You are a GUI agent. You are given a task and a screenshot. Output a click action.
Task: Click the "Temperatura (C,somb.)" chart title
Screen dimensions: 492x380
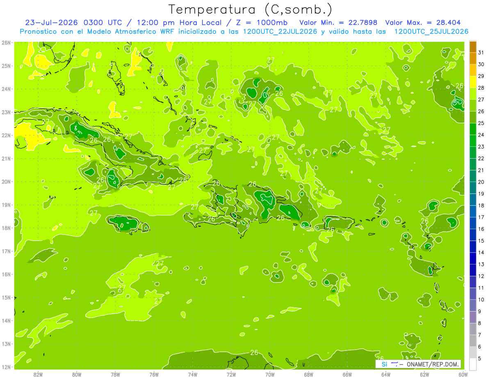pos(251,9)
